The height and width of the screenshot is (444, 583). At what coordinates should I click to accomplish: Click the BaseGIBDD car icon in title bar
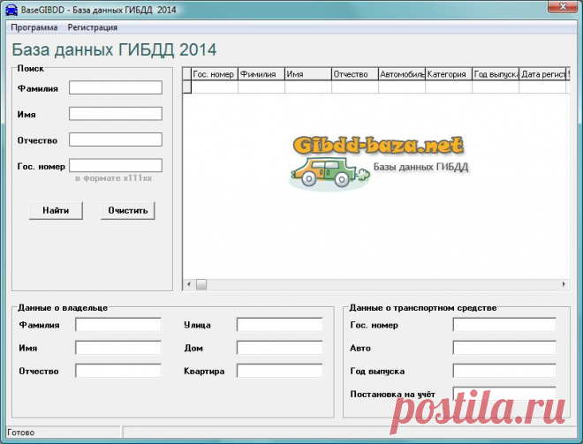pos(11,10)
